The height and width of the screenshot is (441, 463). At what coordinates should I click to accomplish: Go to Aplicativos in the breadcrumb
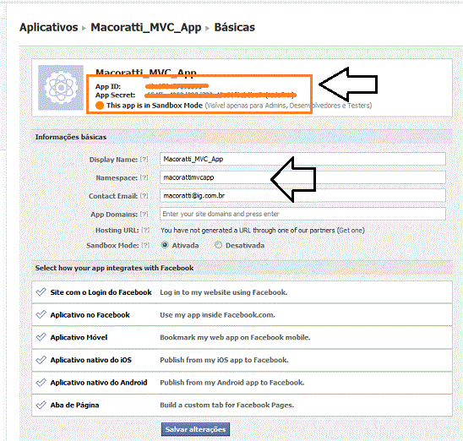[x=49, y=27]
